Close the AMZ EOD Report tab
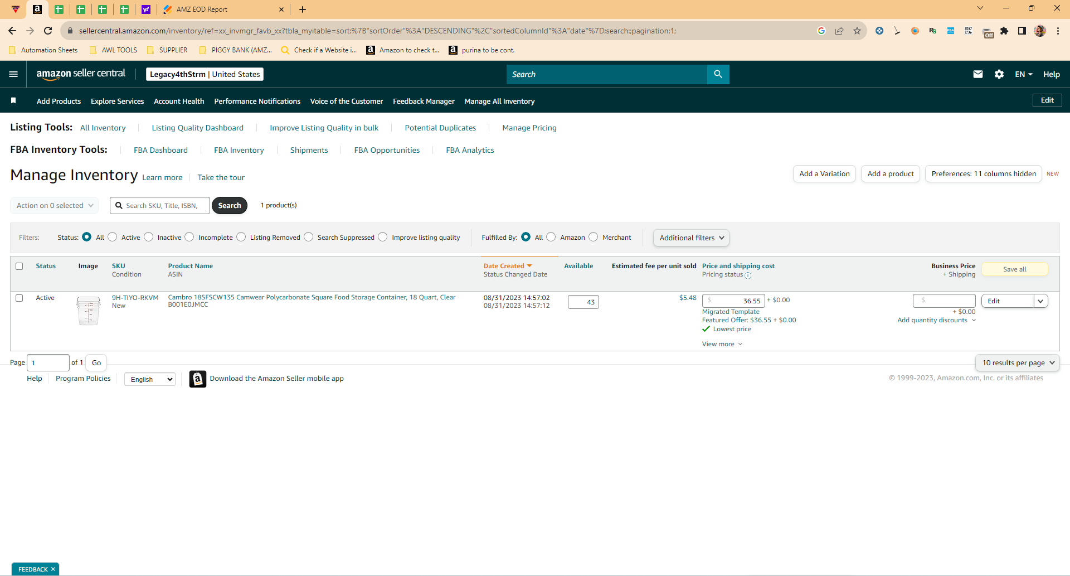This screenshot has height=576, width=1070. [281, 9]
